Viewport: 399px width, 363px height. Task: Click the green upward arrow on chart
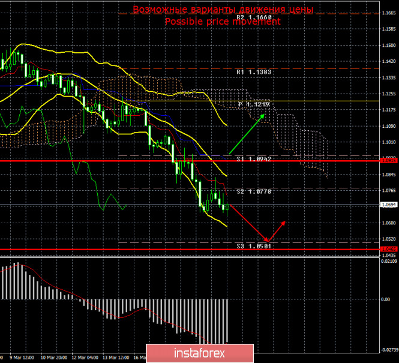tap(247, 134)
